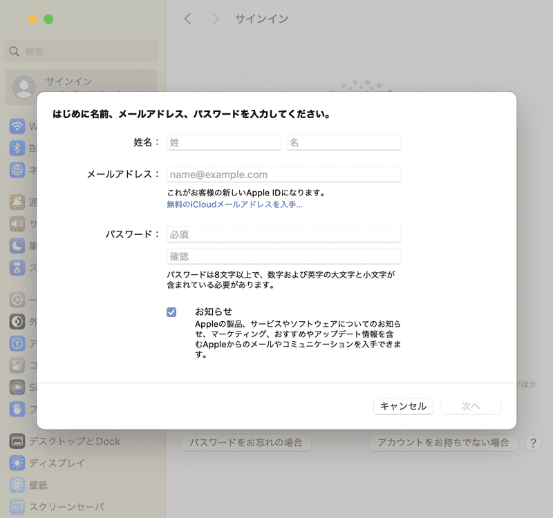This screenshot has width=553, height=518.
Task: Go back with the left chevron
Action: (188, 19)
